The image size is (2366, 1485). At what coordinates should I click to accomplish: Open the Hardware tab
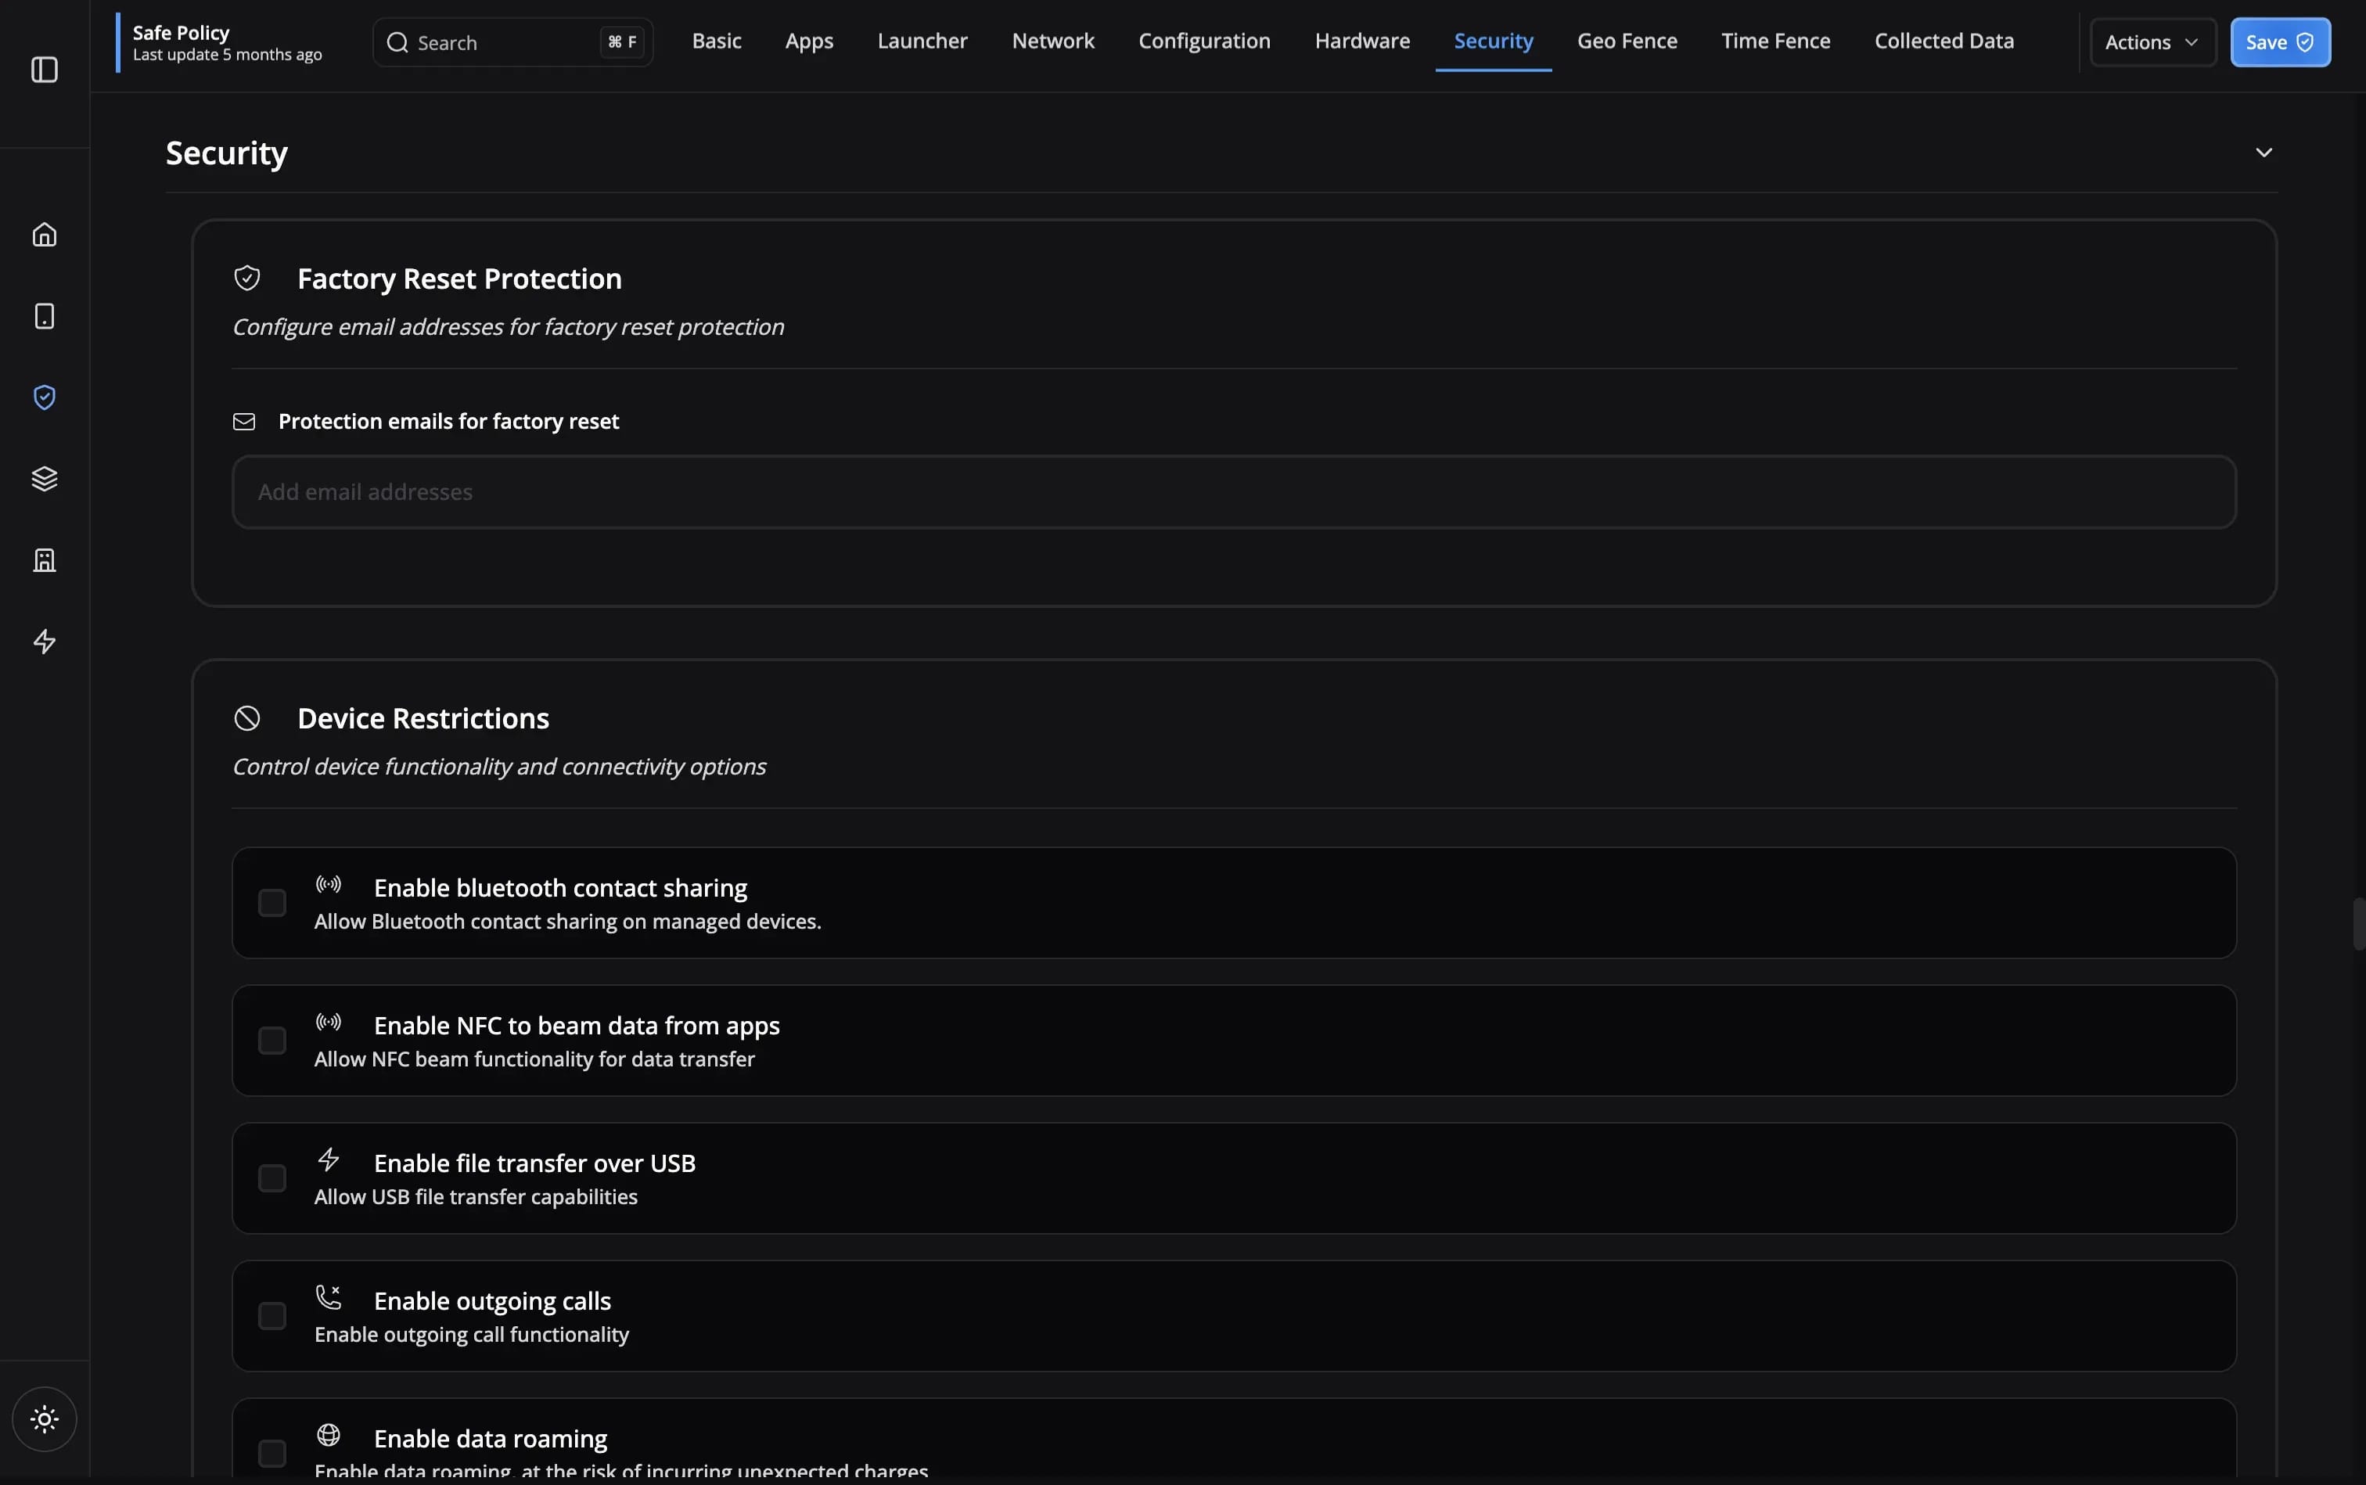[x=1361, y=41]
